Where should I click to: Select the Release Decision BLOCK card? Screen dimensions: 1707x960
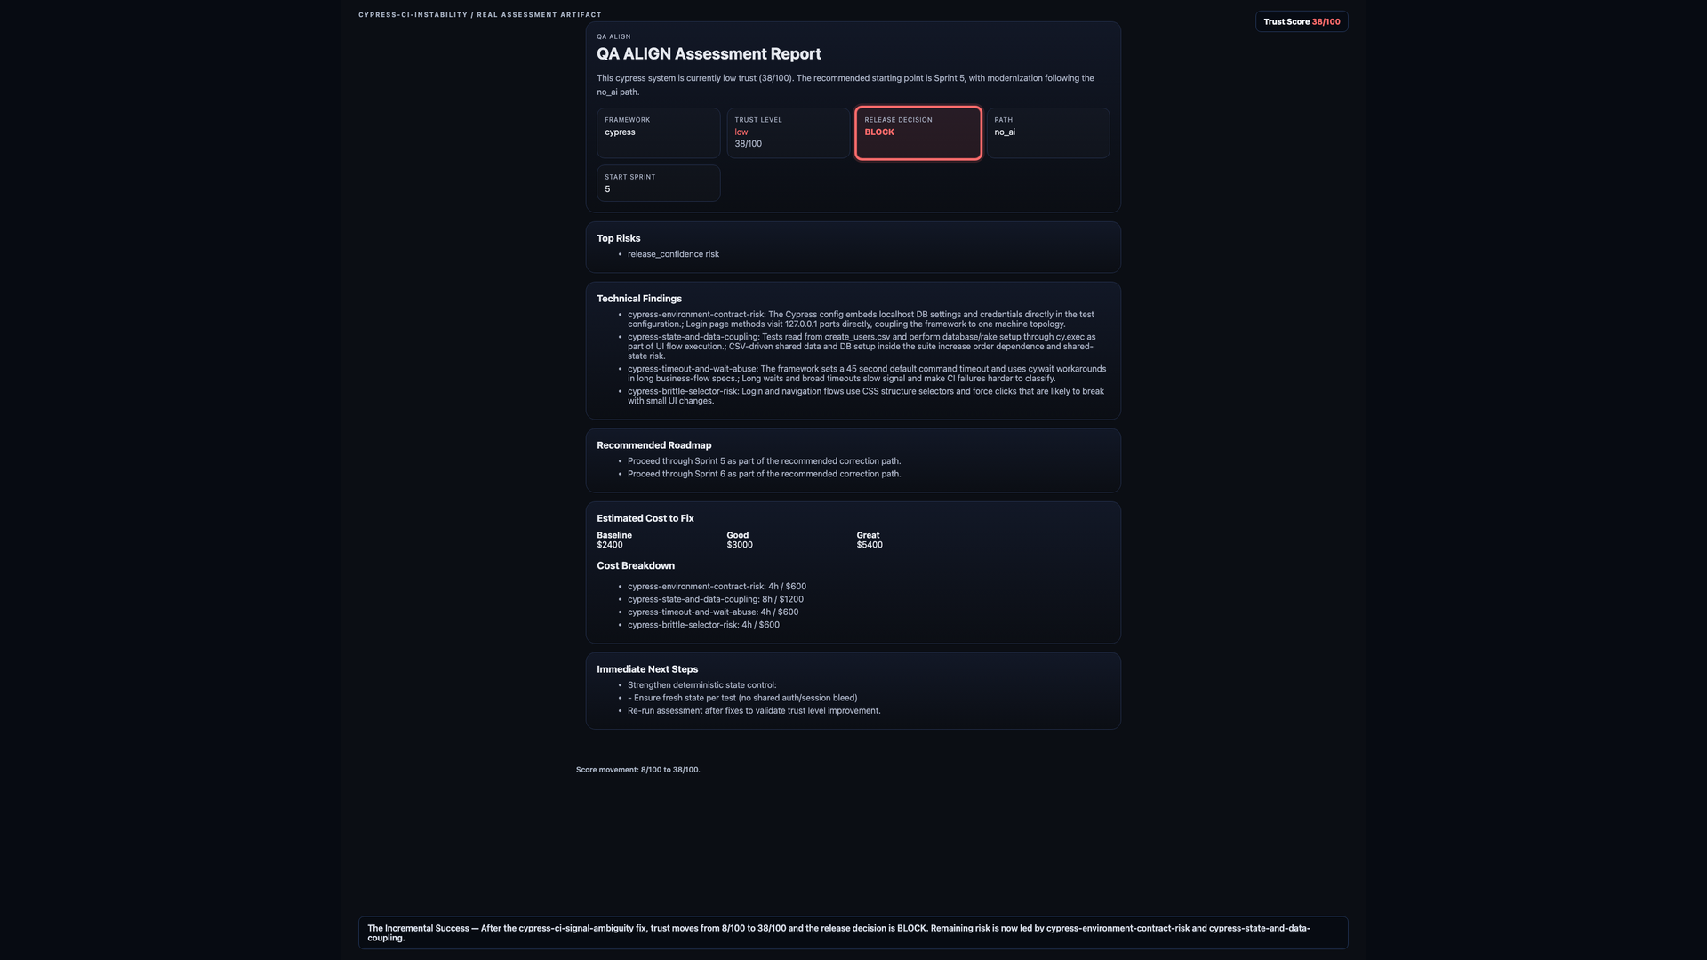coord(918,133)
